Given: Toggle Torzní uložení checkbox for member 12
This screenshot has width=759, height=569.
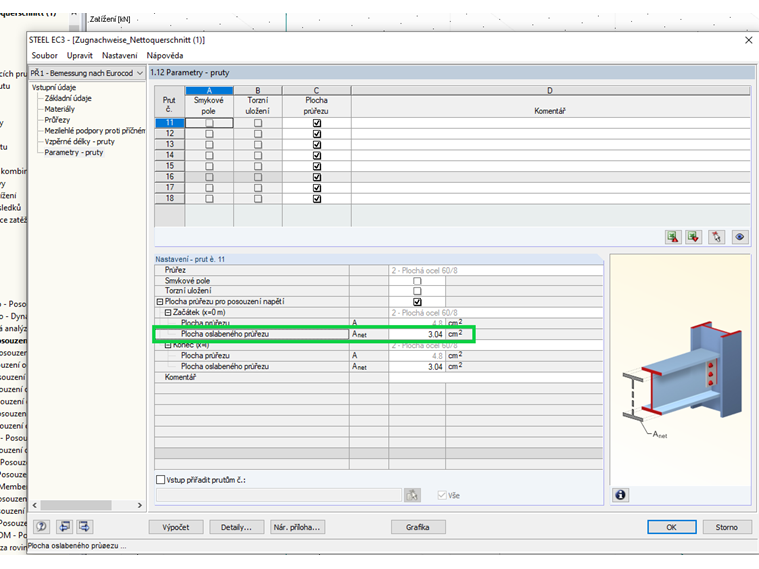Looking at the screenshot, I should 258,134.
